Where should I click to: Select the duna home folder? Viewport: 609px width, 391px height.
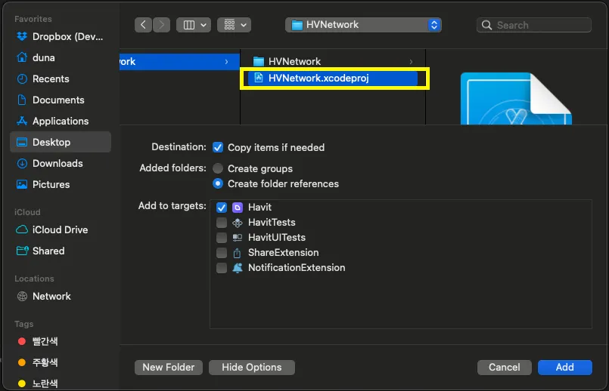(x=61, y=57)
